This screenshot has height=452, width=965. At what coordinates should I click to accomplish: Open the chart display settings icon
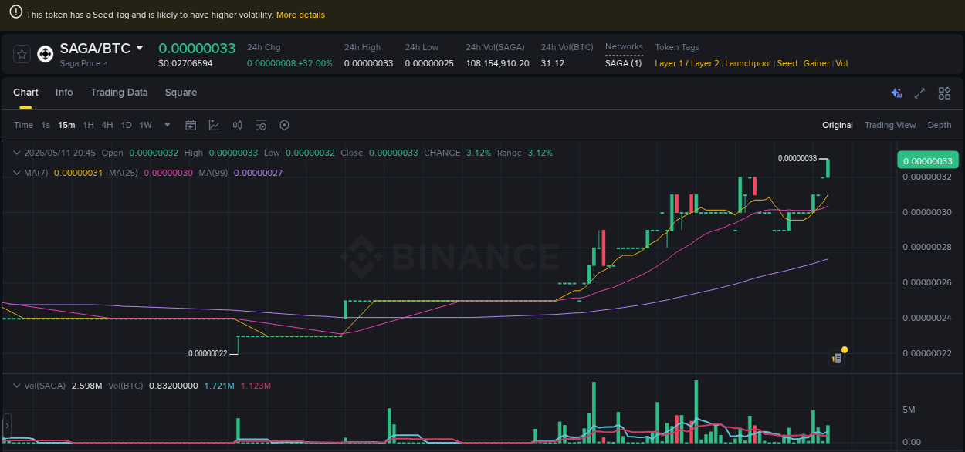click(x=261, y=125)
